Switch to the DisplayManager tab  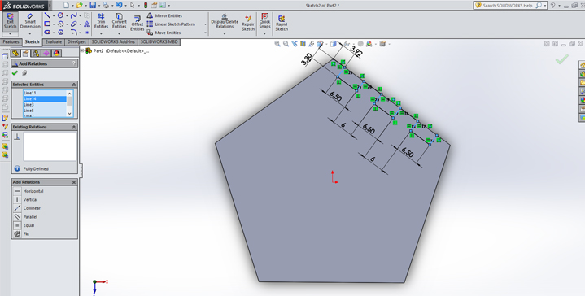pyautogui.click(x=57, y=54)
